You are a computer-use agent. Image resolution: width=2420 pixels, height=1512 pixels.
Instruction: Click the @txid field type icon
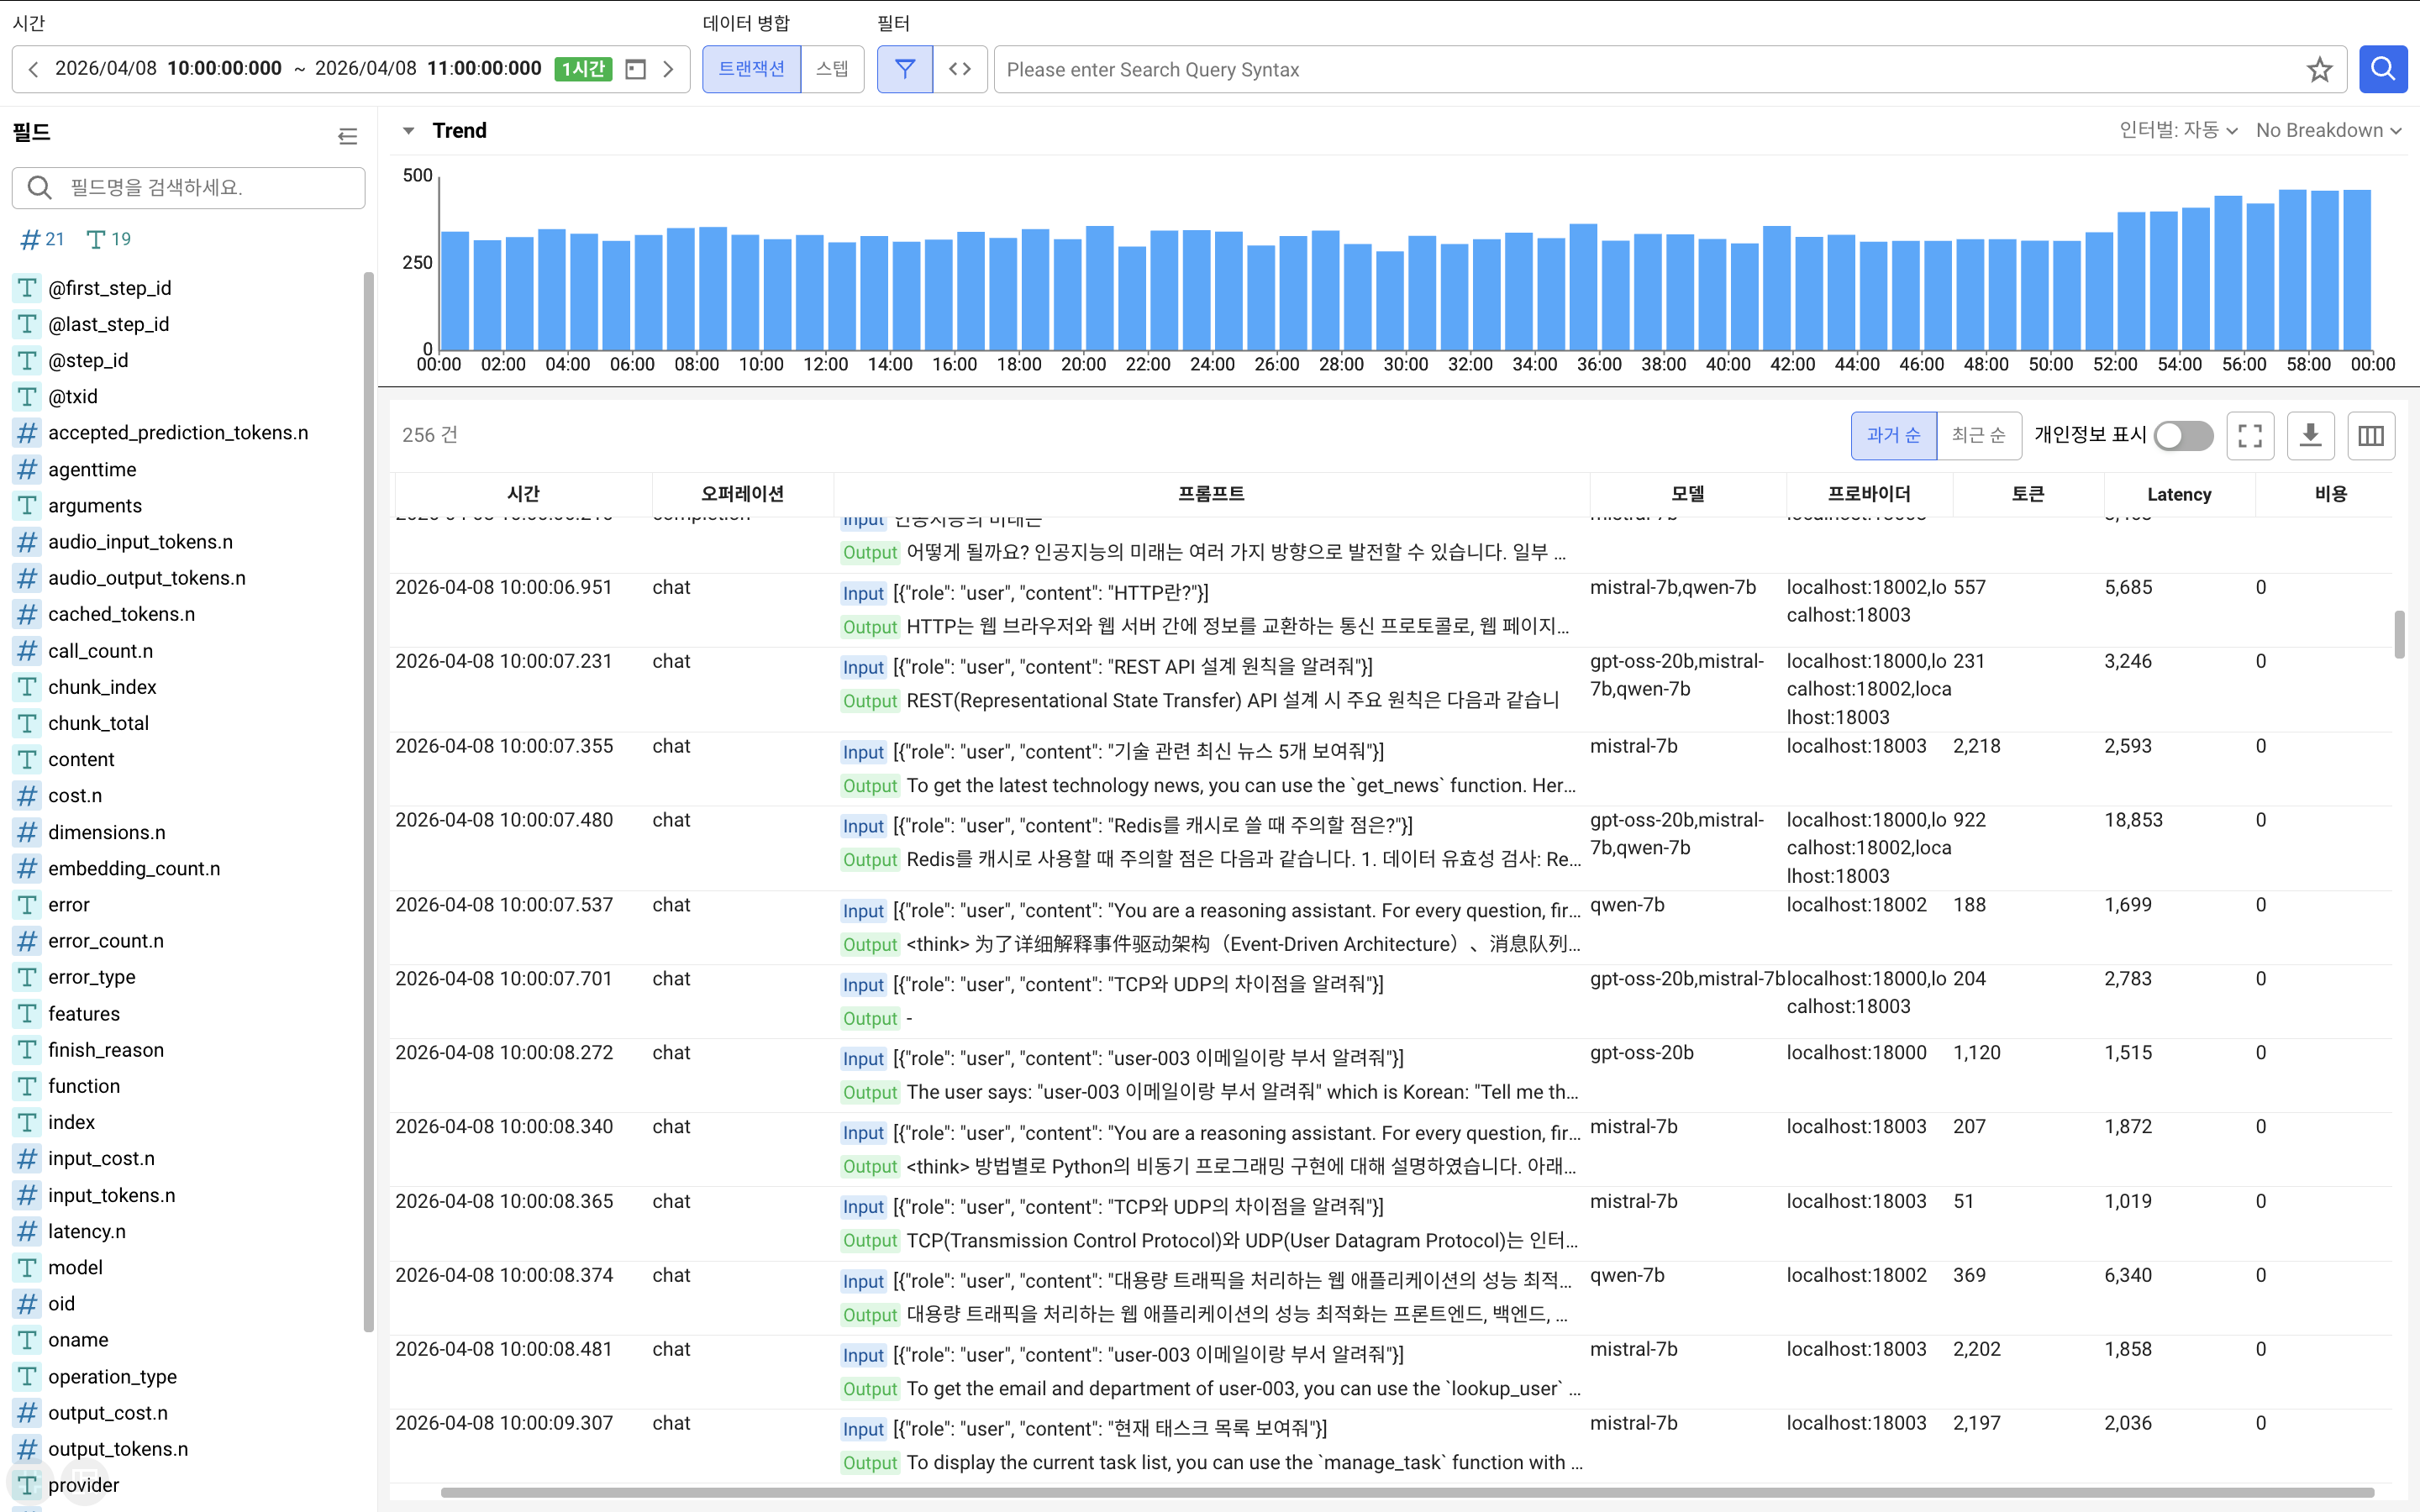pyautogui.click(x=27, y=397)
